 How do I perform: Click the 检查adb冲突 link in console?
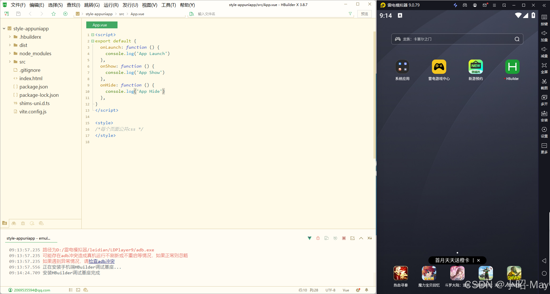click(101, 261)
